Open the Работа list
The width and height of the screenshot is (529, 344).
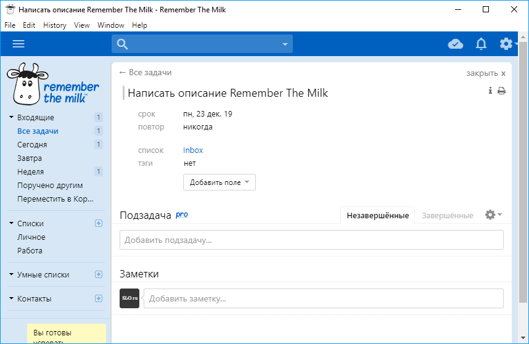point(30,250)
